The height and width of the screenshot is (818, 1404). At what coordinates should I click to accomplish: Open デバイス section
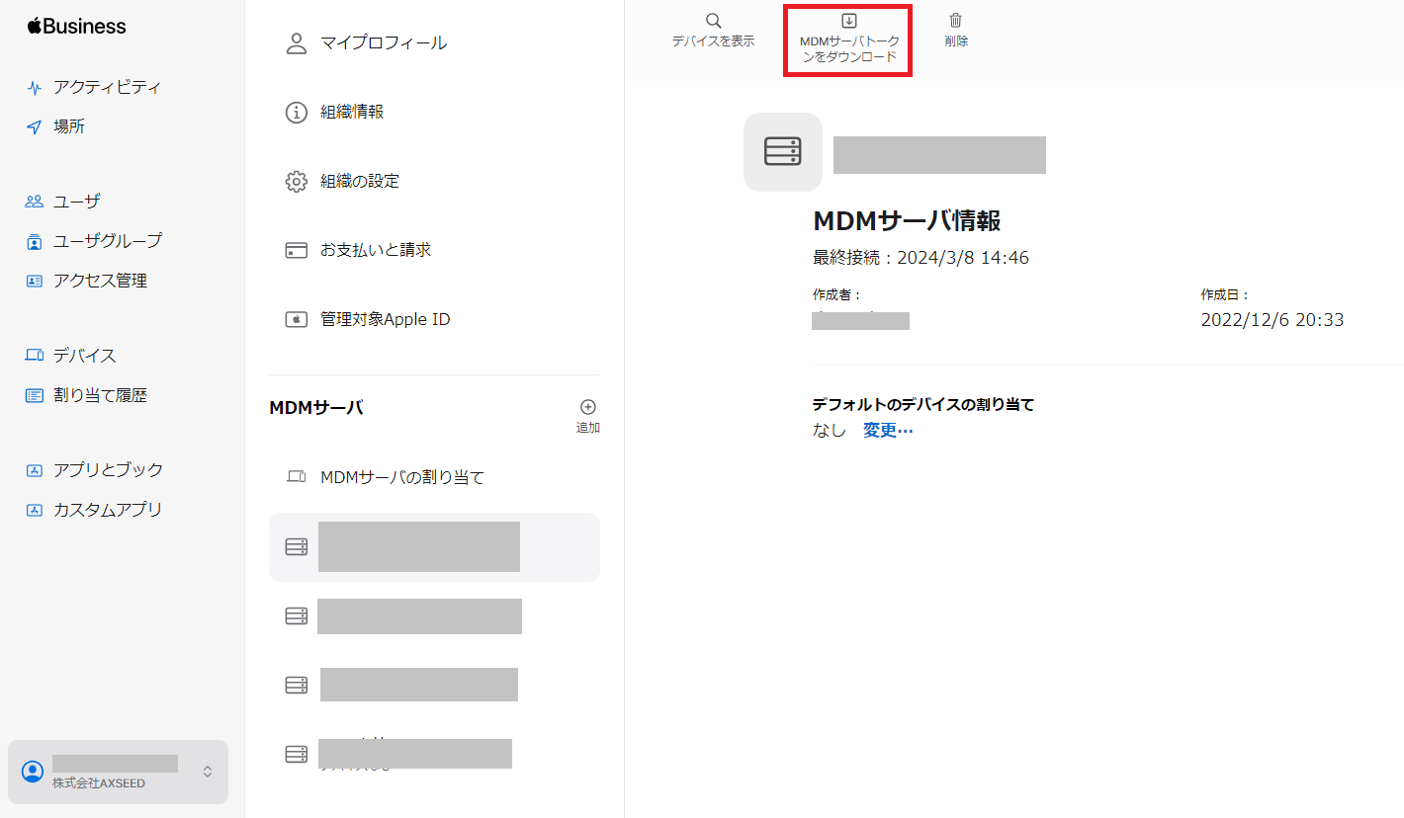point(85,356)
